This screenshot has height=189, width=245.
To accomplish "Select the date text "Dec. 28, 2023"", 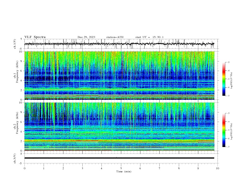I will [x=86, y=37].
